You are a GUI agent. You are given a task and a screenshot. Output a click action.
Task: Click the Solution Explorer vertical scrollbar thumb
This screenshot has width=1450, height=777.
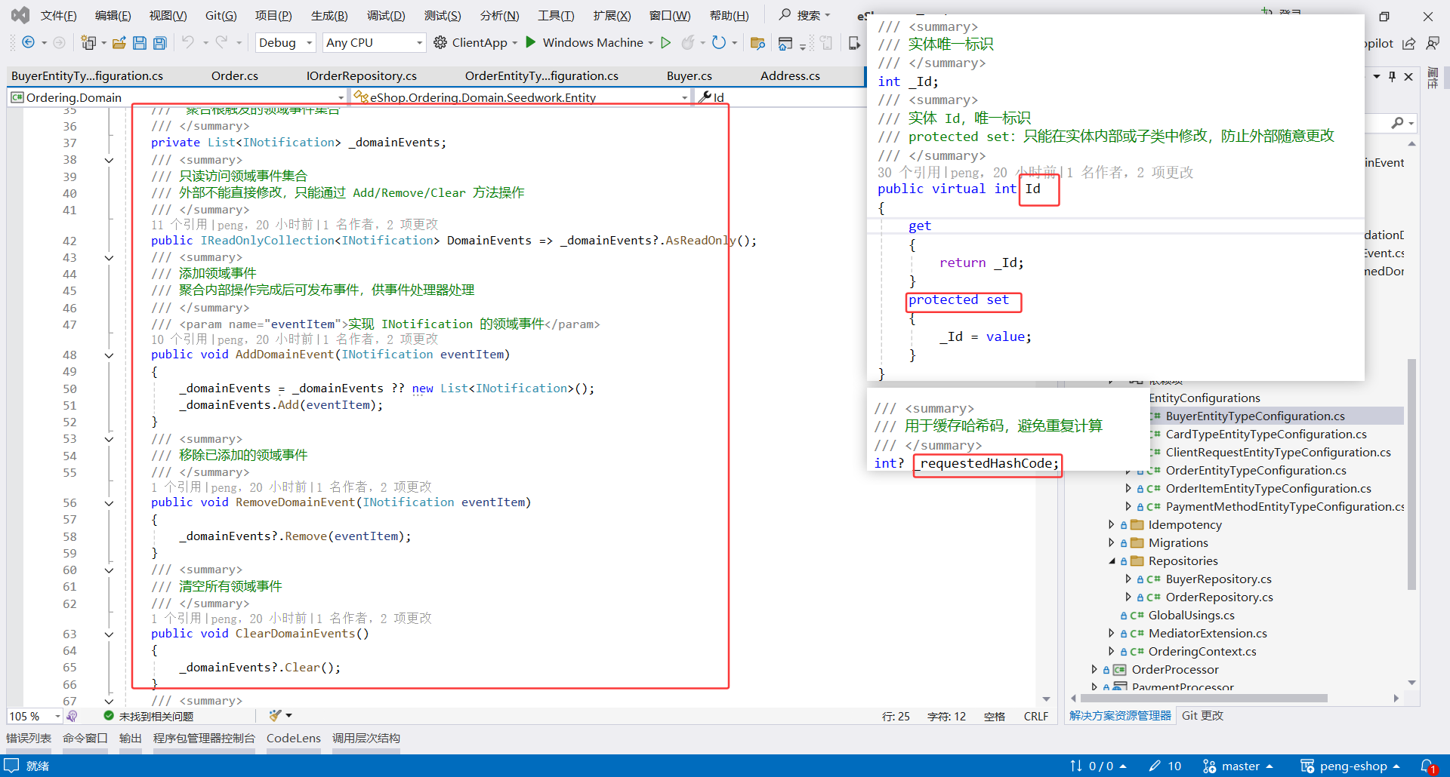click(x=1411, y=474)
